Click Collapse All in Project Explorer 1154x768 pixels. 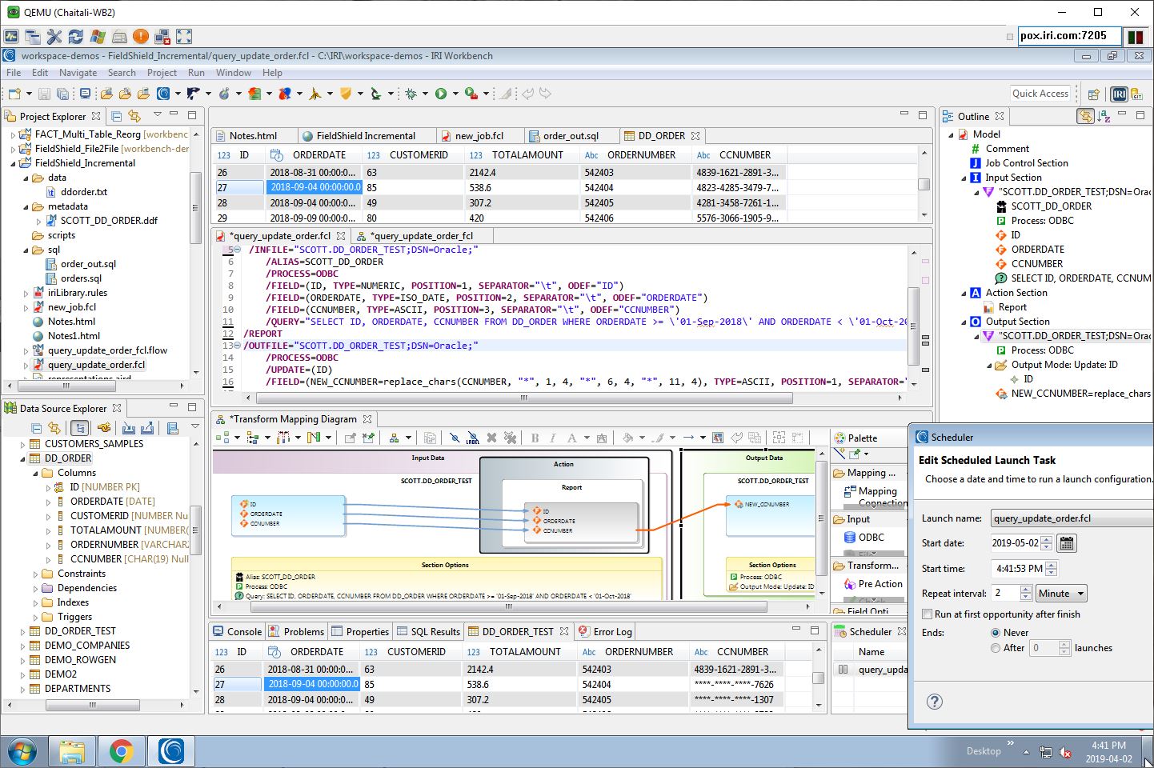pyautogui.click(x=117, y=116)
